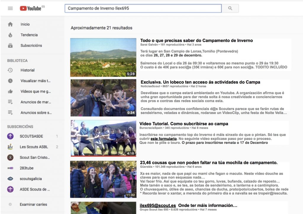Play the group hands-up thumbnail video
Image resolution: width=303 pixels, height=214 pixels.
[x=103, y=98]
